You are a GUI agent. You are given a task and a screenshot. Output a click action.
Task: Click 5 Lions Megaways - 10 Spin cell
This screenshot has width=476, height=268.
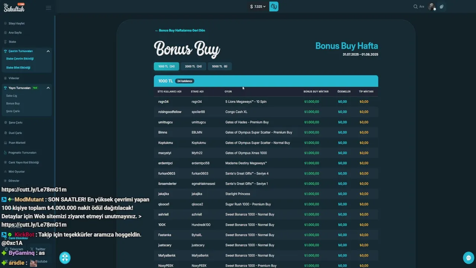(246, 102)
